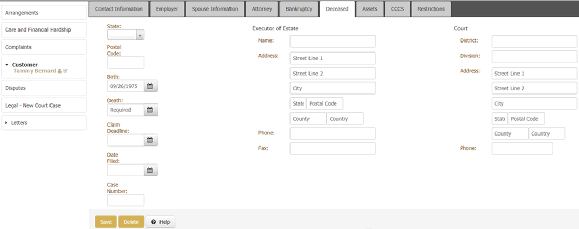The image size is (579, 229).
Task: Click the person icon beside Tammy Bernard
Action: click(59, 71)
